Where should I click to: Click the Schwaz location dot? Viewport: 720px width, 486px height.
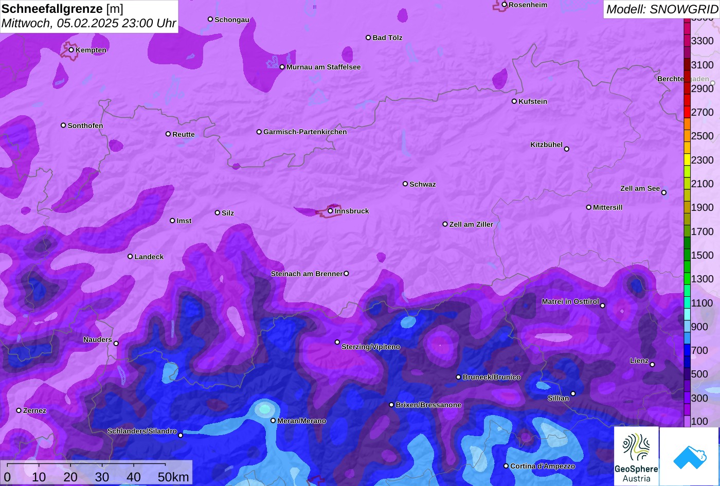(405, 184)
